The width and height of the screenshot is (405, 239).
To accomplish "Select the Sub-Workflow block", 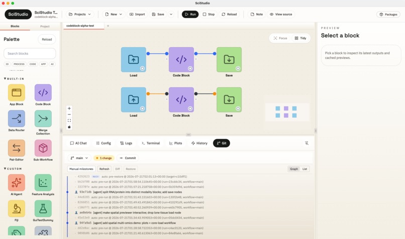I will (x=43, y=148).
